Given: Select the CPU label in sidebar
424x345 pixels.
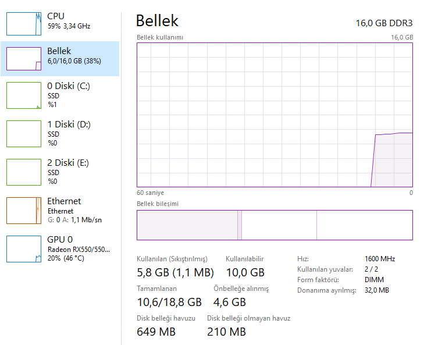Looking at the screenshot, I should pyautogui.click(x=56, y=16).
